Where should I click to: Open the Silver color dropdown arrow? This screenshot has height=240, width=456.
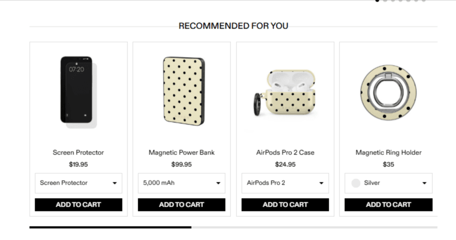click(425, 183)
